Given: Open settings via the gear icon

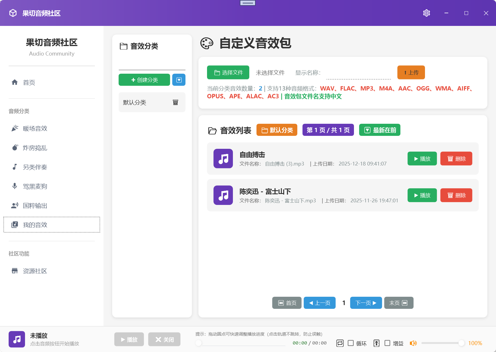Looking at the screenshot, I should pyautogui.click(x=426, y=13).
